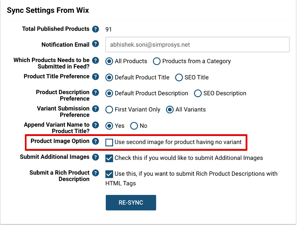Focus the Notification Email input field

click(197, 45)
